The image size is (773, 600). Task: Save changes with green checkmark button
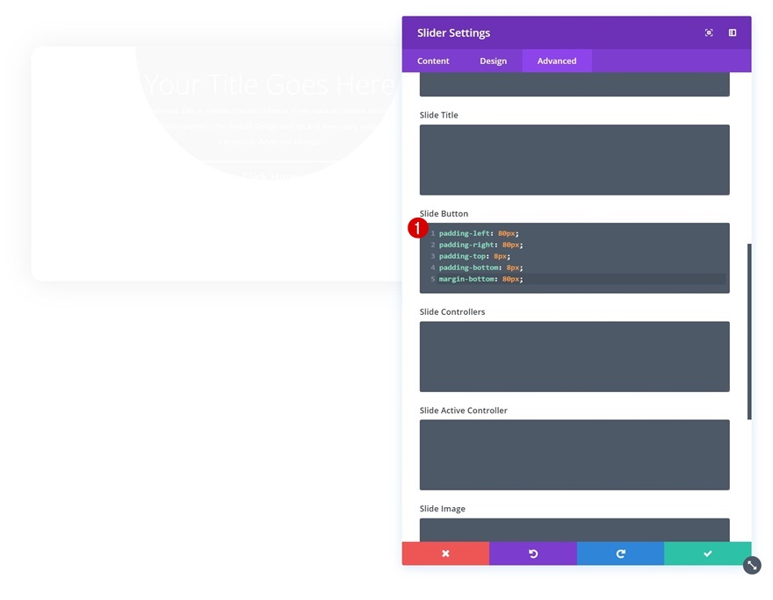tap(707, 554)
